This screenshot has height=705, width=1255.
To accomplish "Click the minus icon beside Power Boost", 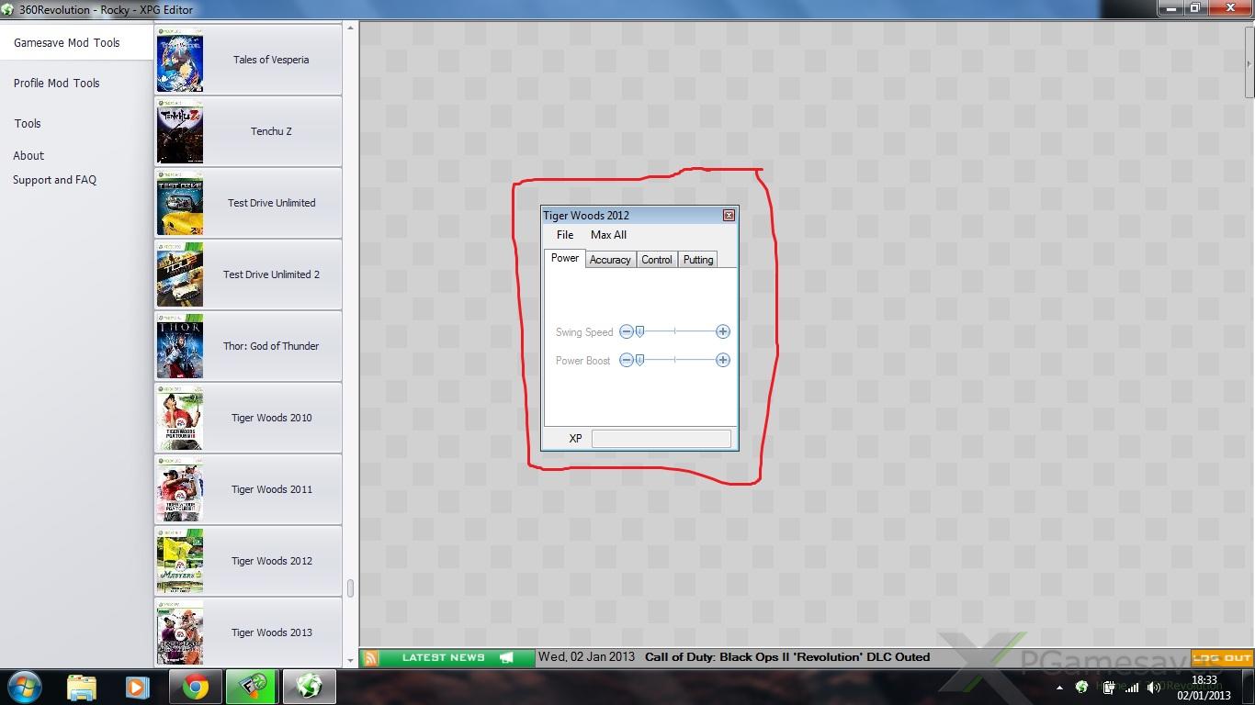I will (x=626, y=360).
